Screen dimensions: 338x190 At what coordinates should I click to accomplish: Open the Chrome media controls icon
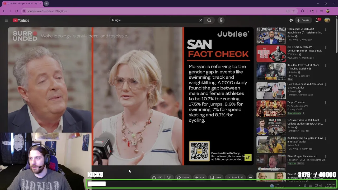[321, 11]
